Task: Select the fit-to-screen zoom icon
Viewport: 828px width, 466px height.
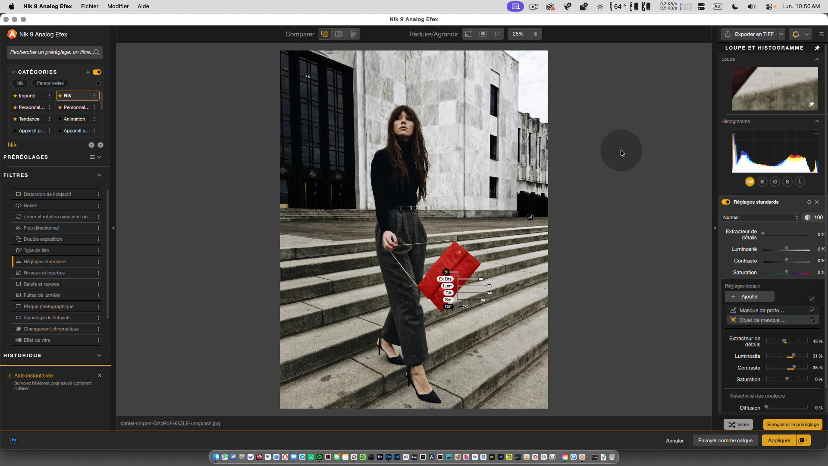Action: (x=469, y=34)
